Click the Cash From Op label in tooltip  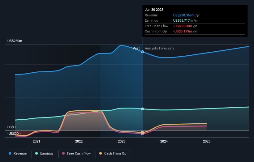coord(156,32)
